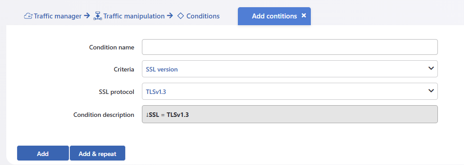Click the Add & repeat button
This screenshot has width=464, height=165.
pyautogui.click(x=97, y=153)
